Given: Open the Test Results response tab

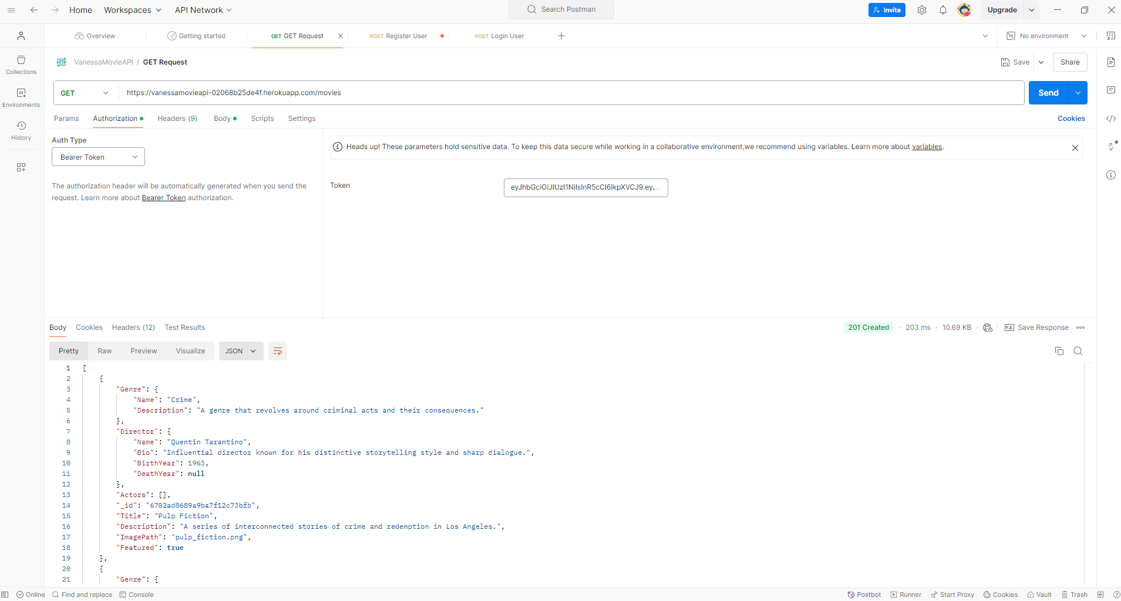Looking at the screenshot, I should pyautogui.click(x=185, y=327).
